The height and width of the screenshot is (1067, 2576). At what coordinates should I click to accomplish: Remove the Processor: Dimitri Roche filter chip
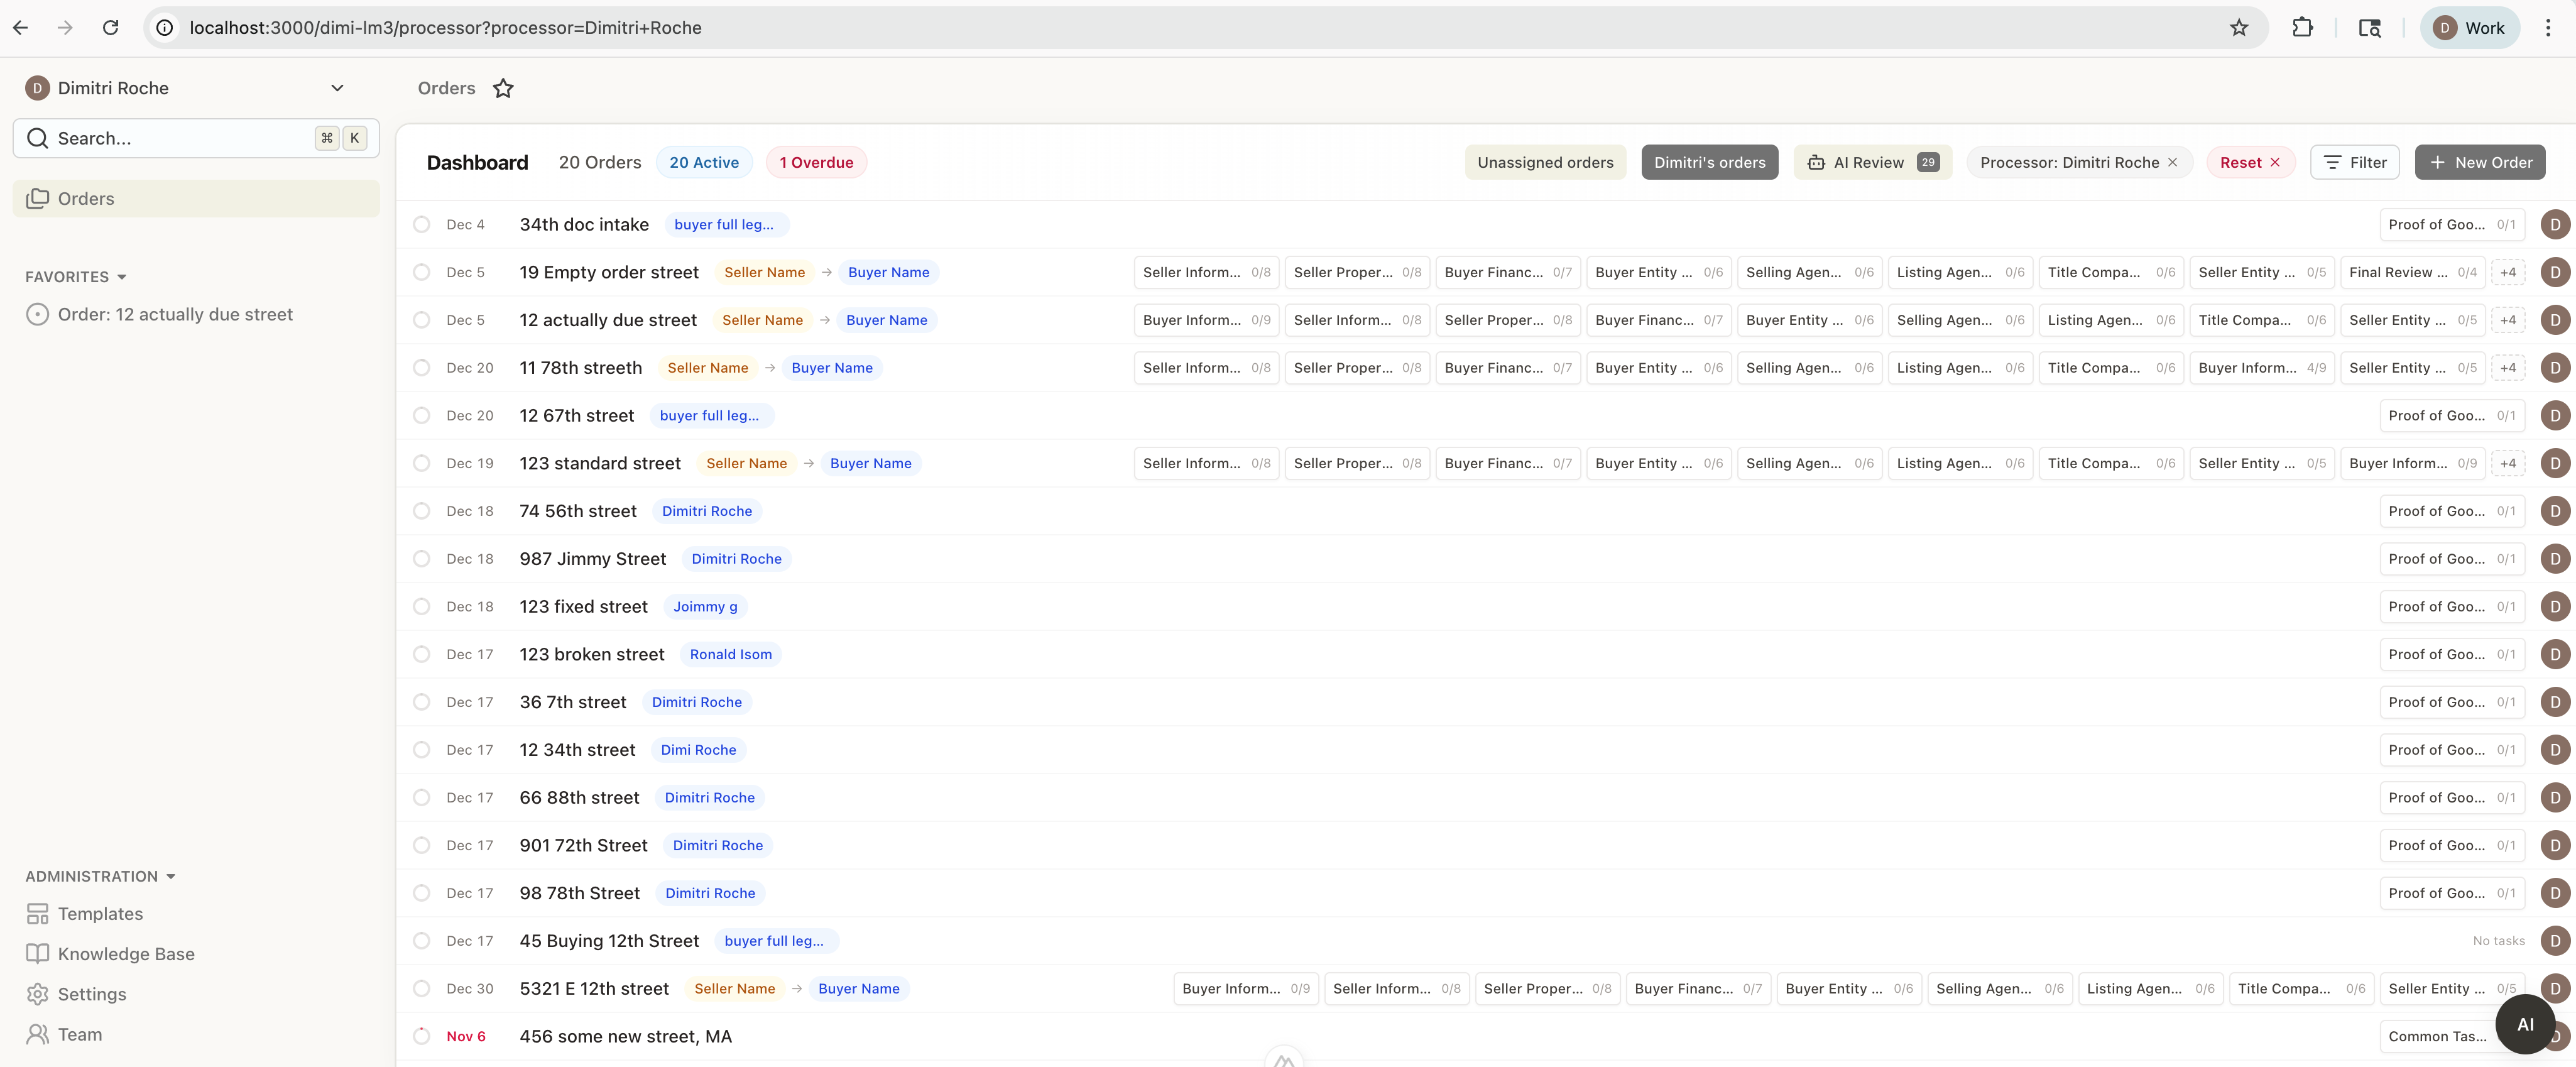click(x=2173, y=163)
